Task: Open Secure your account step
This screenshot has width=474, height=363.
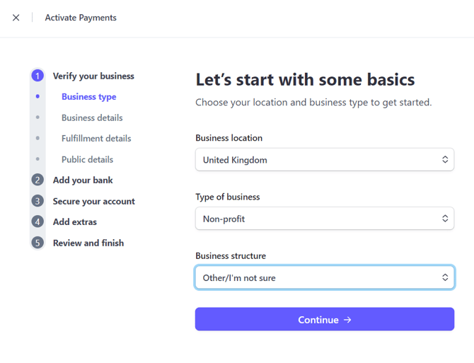Action: click(93, 201)
